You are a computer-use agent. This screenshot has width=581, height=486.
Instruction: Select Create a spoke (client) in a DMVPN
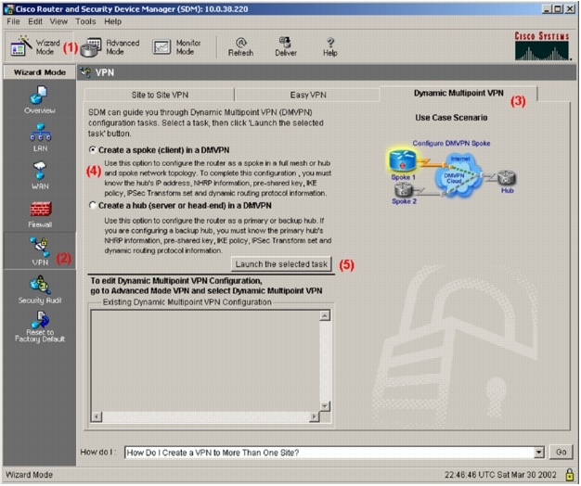pos(93,149)
